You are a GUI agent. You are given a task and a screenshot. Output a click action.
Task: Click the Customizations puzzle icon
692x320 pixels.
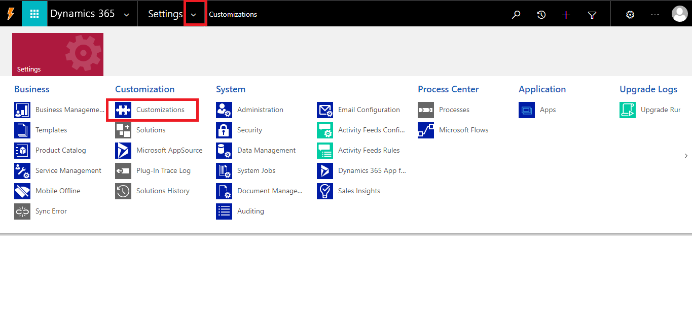pos(123,110)
